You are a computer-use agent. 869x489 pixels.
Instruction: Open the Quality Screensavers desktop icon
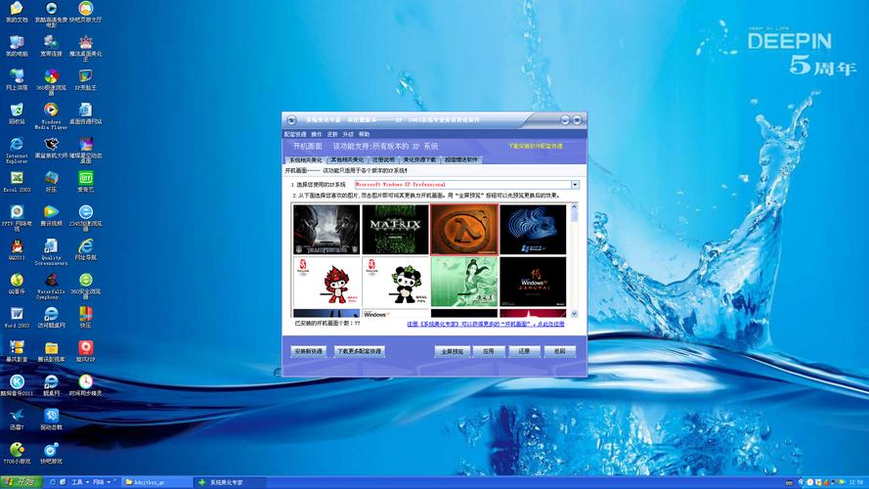click(x=51, y=251)
